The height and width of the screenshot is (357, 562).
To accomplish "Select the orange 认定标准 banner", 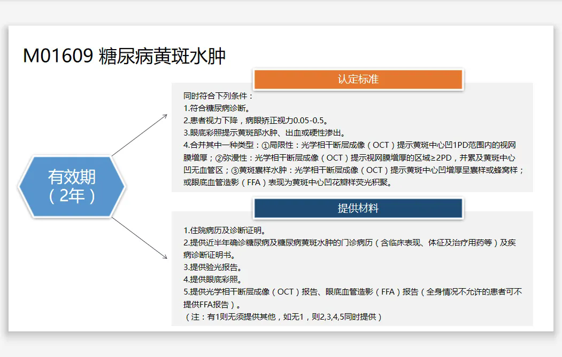I will (x=358, y=80).
